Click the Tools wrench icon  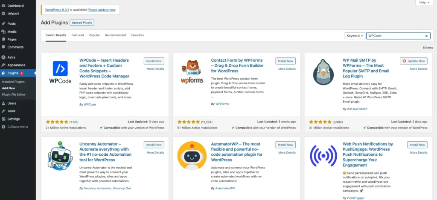point(3,111)
